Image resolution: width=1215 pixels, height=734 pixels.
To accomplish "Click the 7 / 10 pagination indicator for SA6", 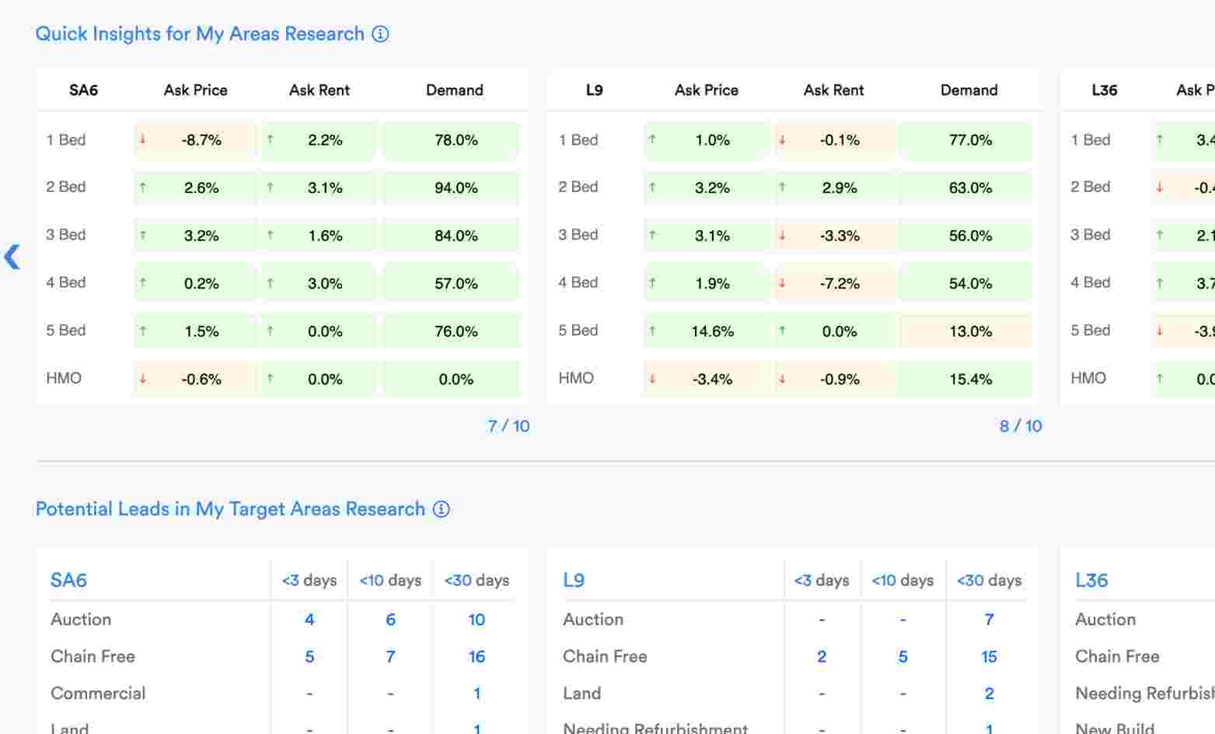I will 509,426.
